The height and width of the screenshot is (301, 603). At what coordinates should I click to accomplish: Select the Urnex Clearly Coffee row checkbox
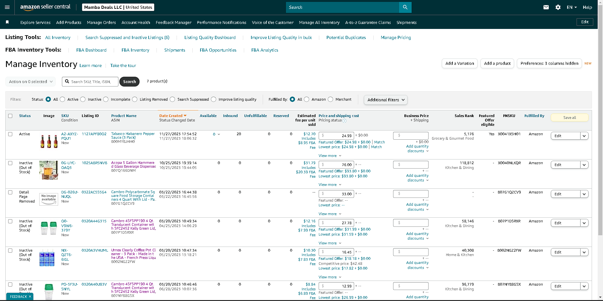(10, 250)
